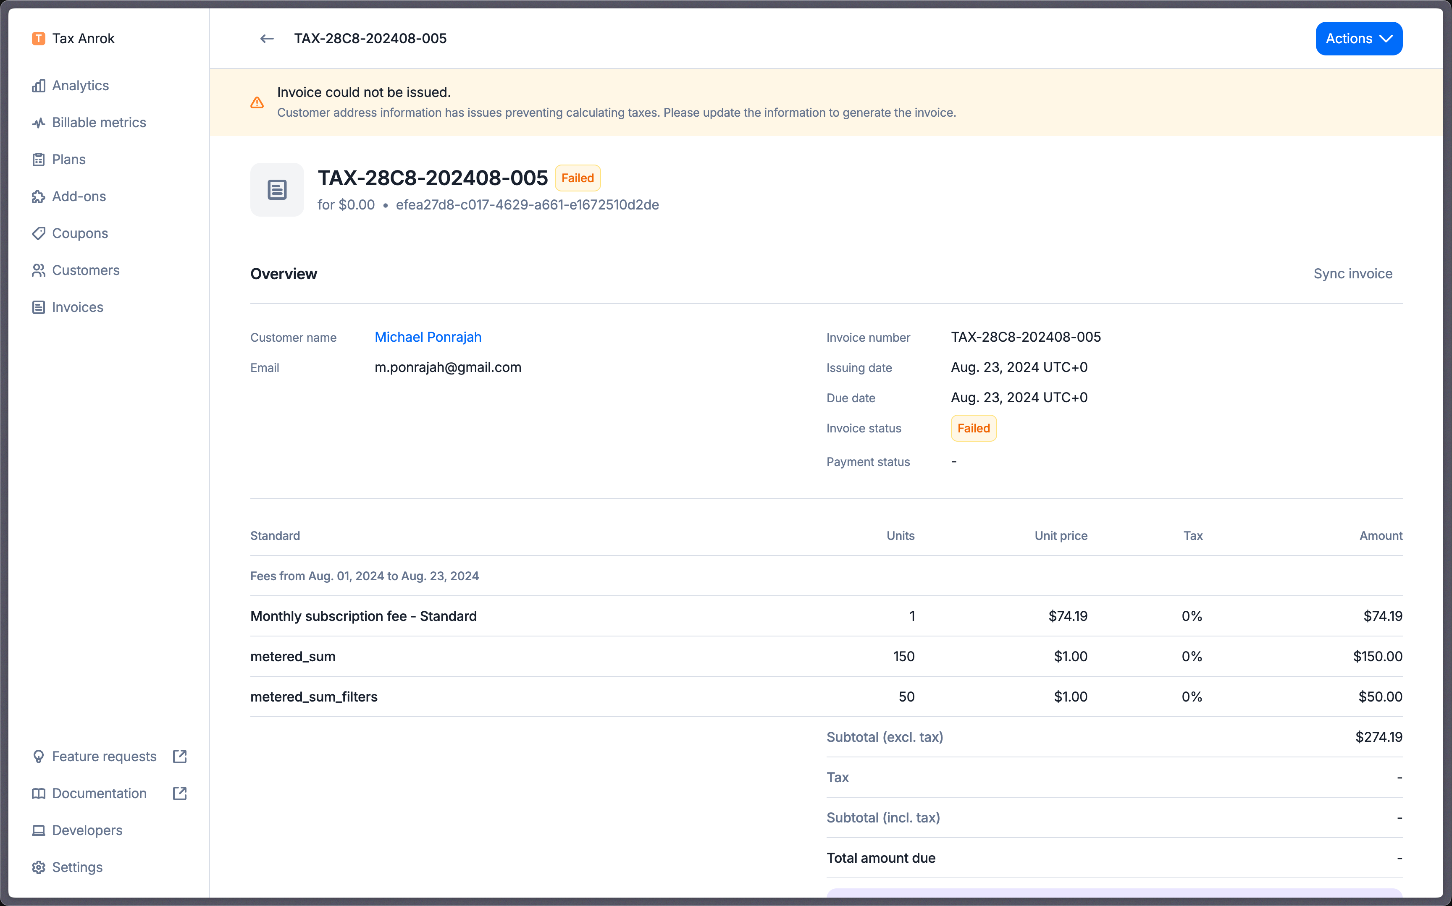Click the warning triangle in the alert banner

tap(257, 102)
